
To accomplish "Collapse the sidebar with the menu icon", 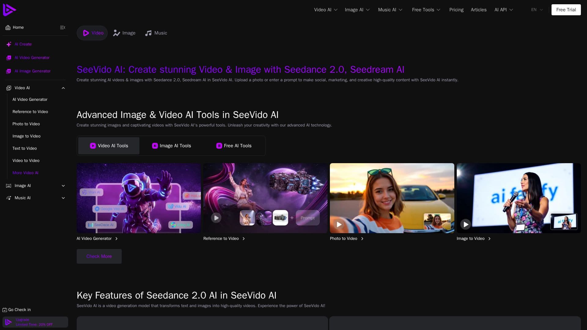I will tap(63, 28).
